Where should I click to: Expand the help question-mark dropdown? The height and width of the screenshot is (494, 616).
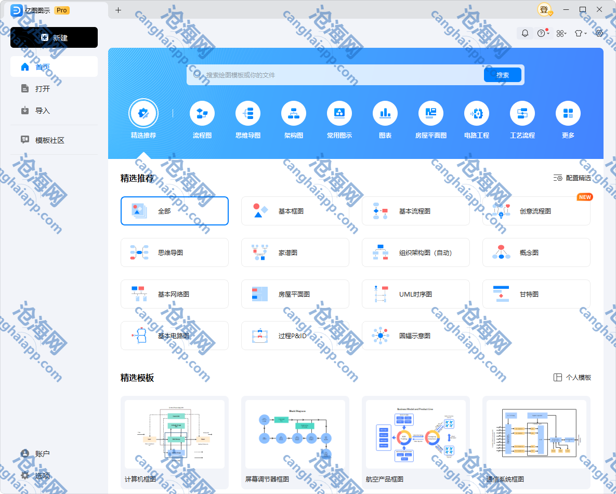(x=543, y=33)
